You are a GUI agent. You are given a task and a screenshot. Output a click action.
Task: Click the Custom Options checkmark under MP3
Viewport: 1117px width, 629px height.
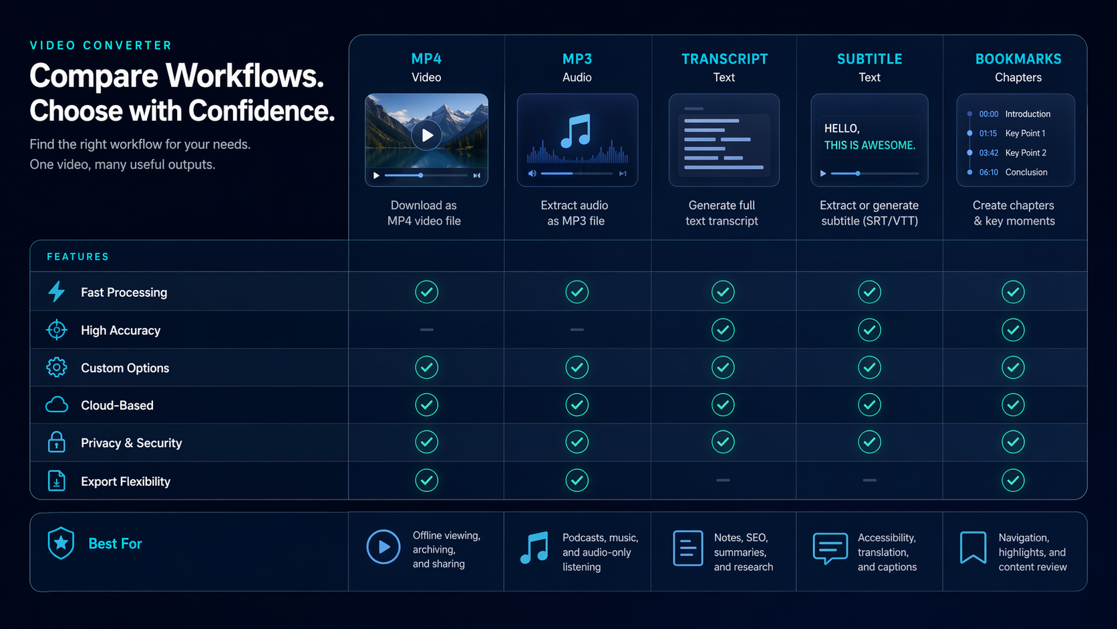click(577, 368)
